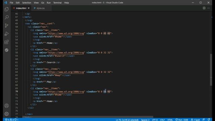Open the feedback icon in status bar
The image size is (215, 121).
[x=204, y=120]
